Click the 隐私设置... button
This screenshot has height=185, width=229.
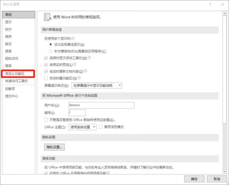click(x=54, y=147)
